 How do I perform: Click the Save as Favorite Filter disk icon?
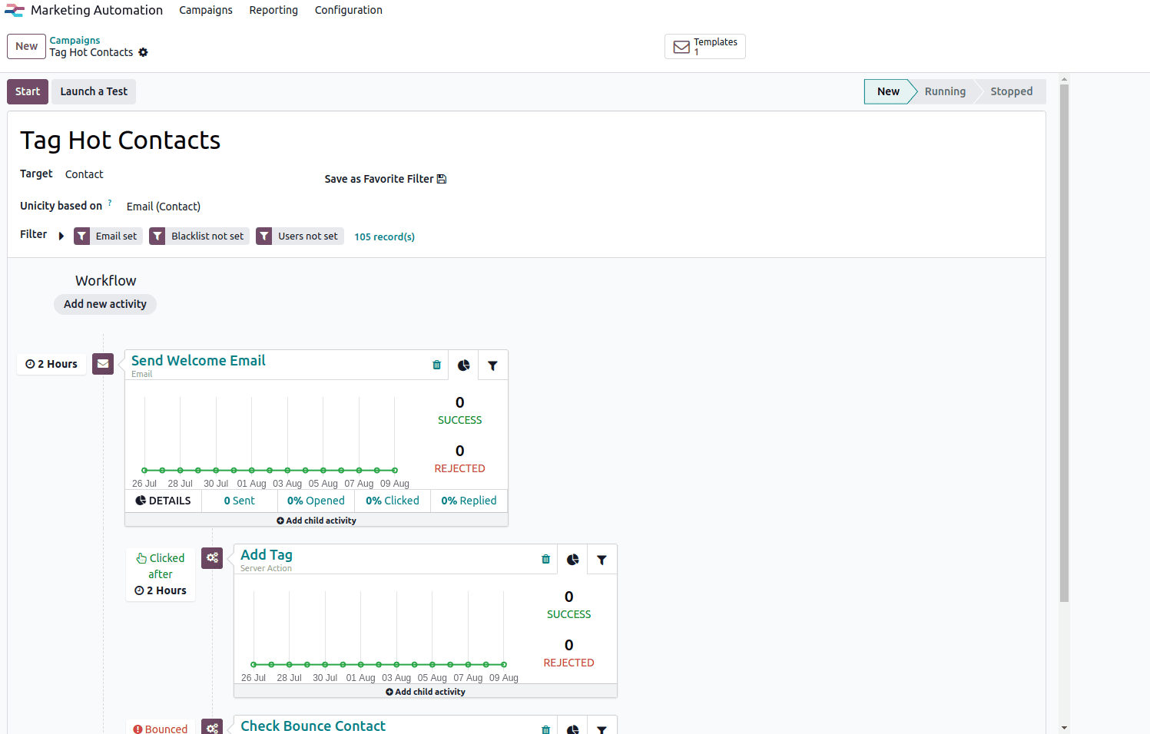point(442,179)
